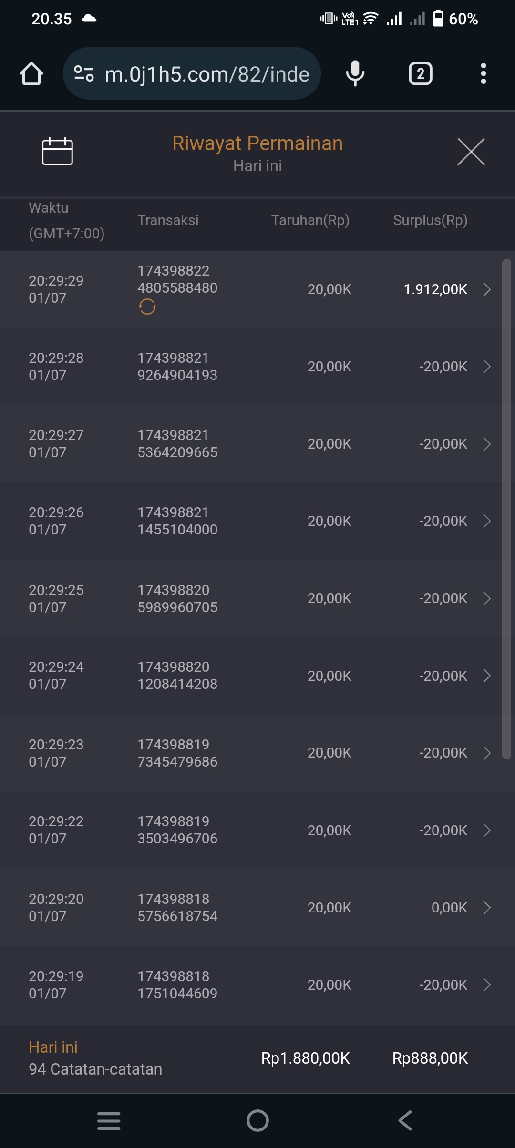Expand the 20:29:19 transaction row chevron
Viewport: 515px width, 1148px height.
(486, 985)
